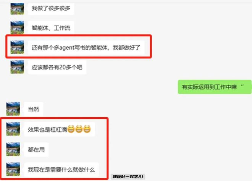Screen dimensions: 252x181
Task: Click avatar next to '智能体、工作流' message
Action: click(x=17, y=27)
